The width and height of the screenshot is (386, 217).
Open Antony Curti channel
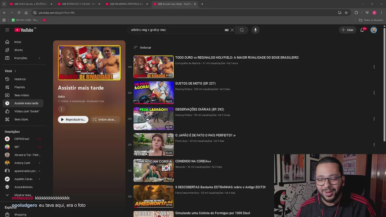23,163
